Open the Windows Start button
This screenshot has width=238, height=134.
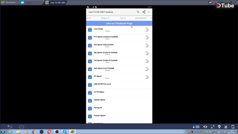pyautogui.click(x=3, y=132)
